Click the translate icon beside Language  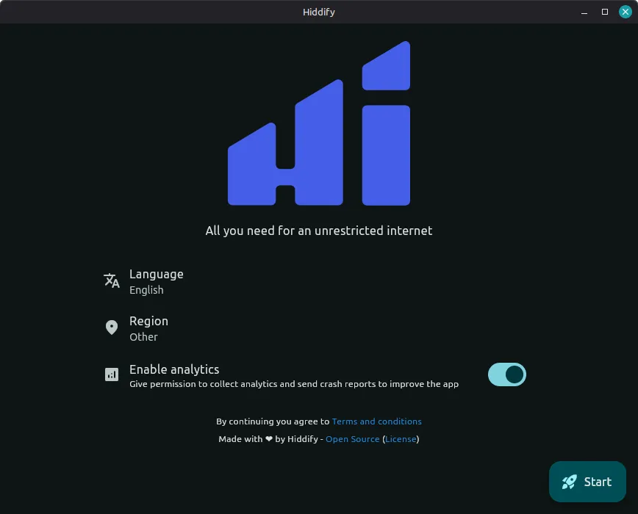pos(112,280)
